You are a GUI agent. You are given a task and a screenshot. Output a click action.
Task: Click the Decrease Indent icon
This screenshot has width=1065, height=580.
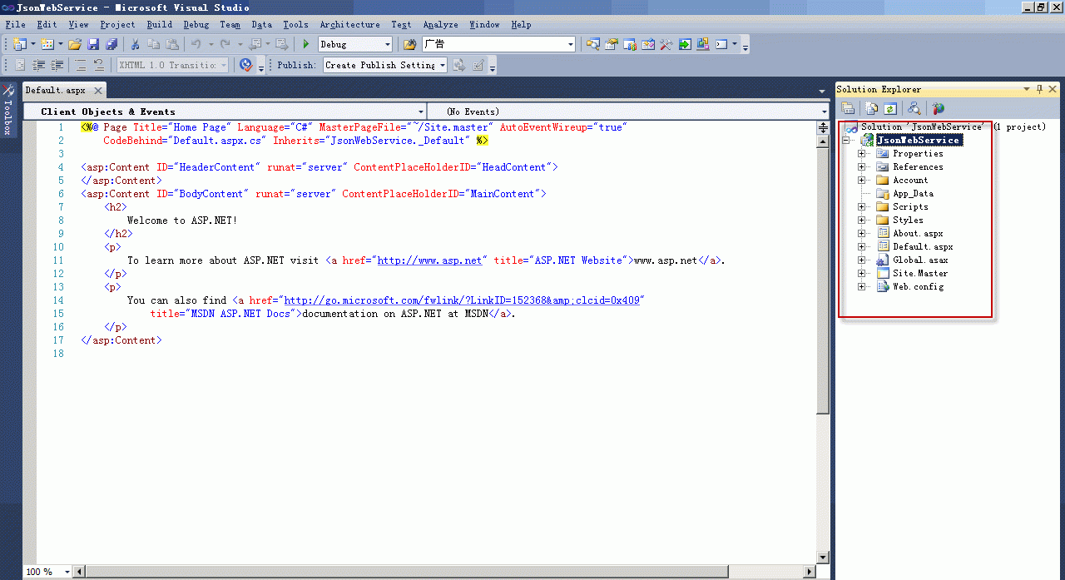pos(38,65)
